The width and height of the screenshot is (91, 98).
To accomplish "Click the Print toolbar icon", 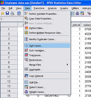I will click(12, 13).
